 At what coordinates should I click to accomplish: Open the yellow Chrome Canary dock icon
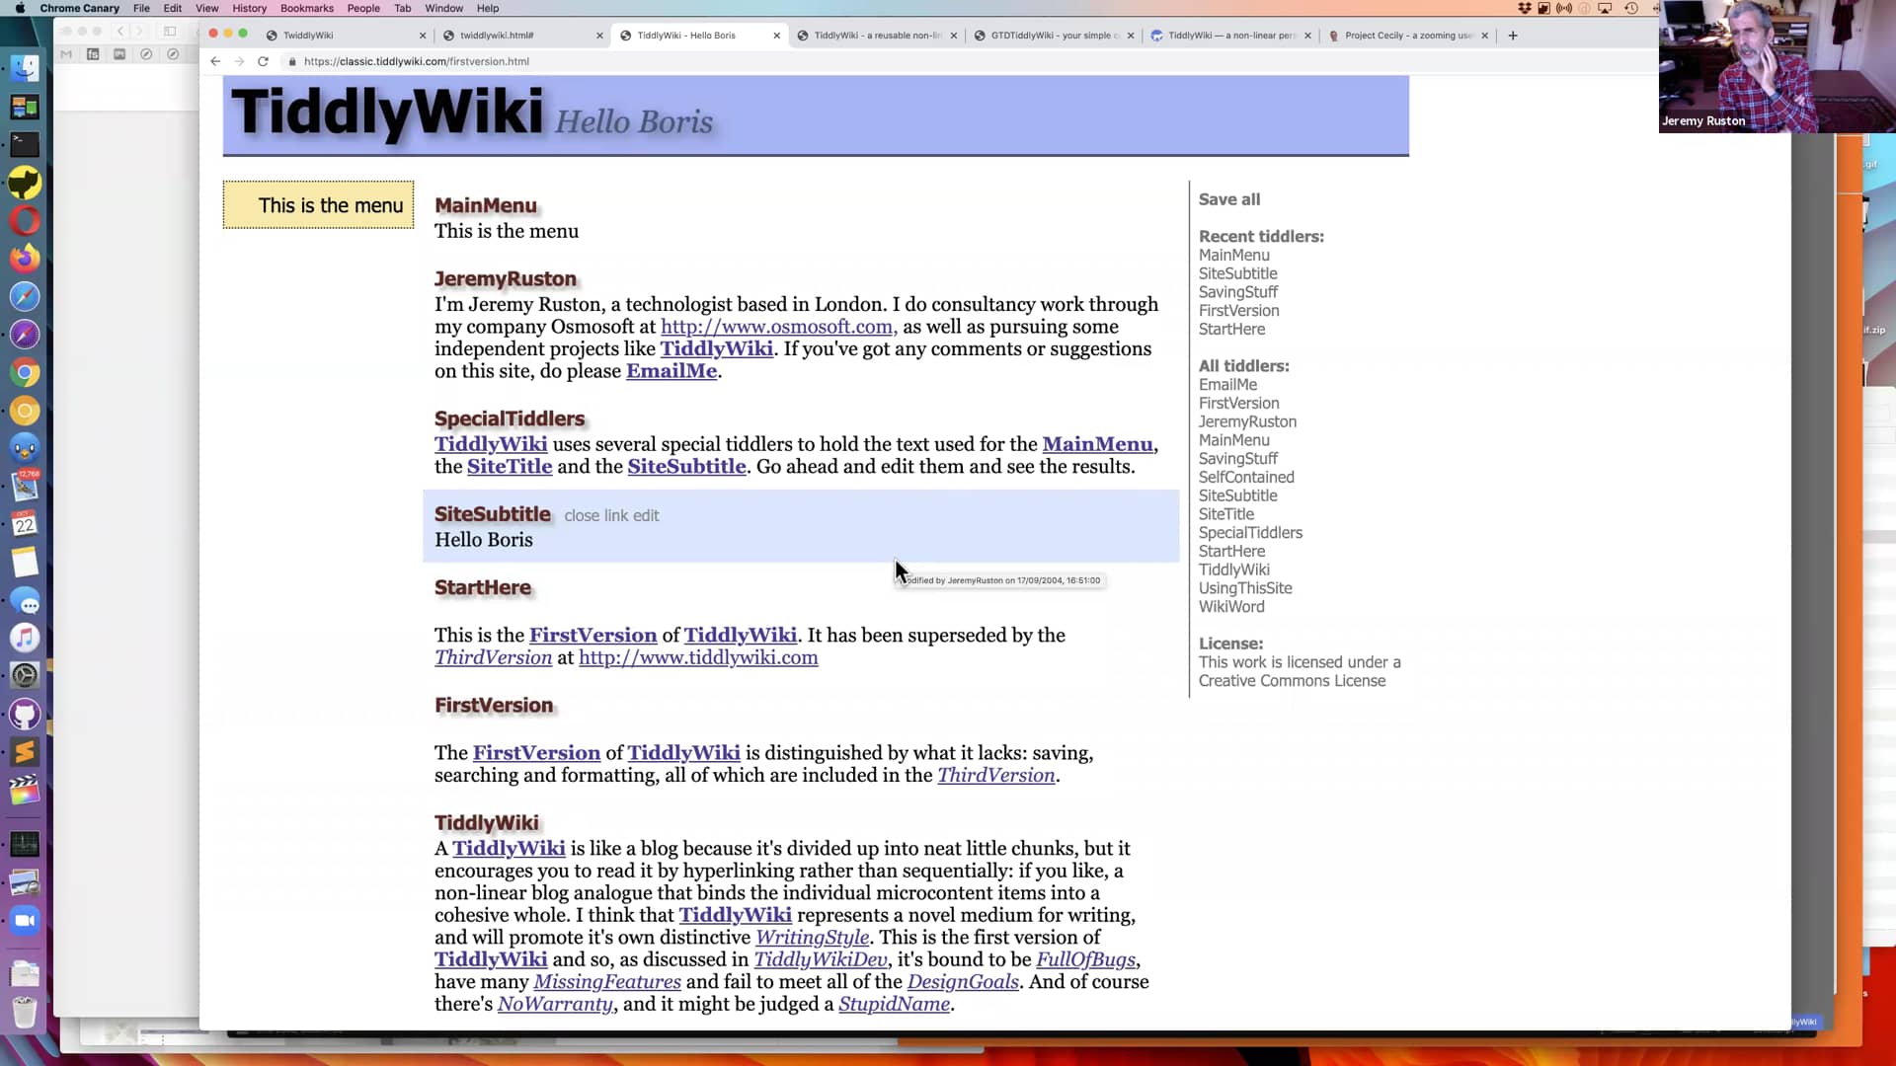point(25,411)
